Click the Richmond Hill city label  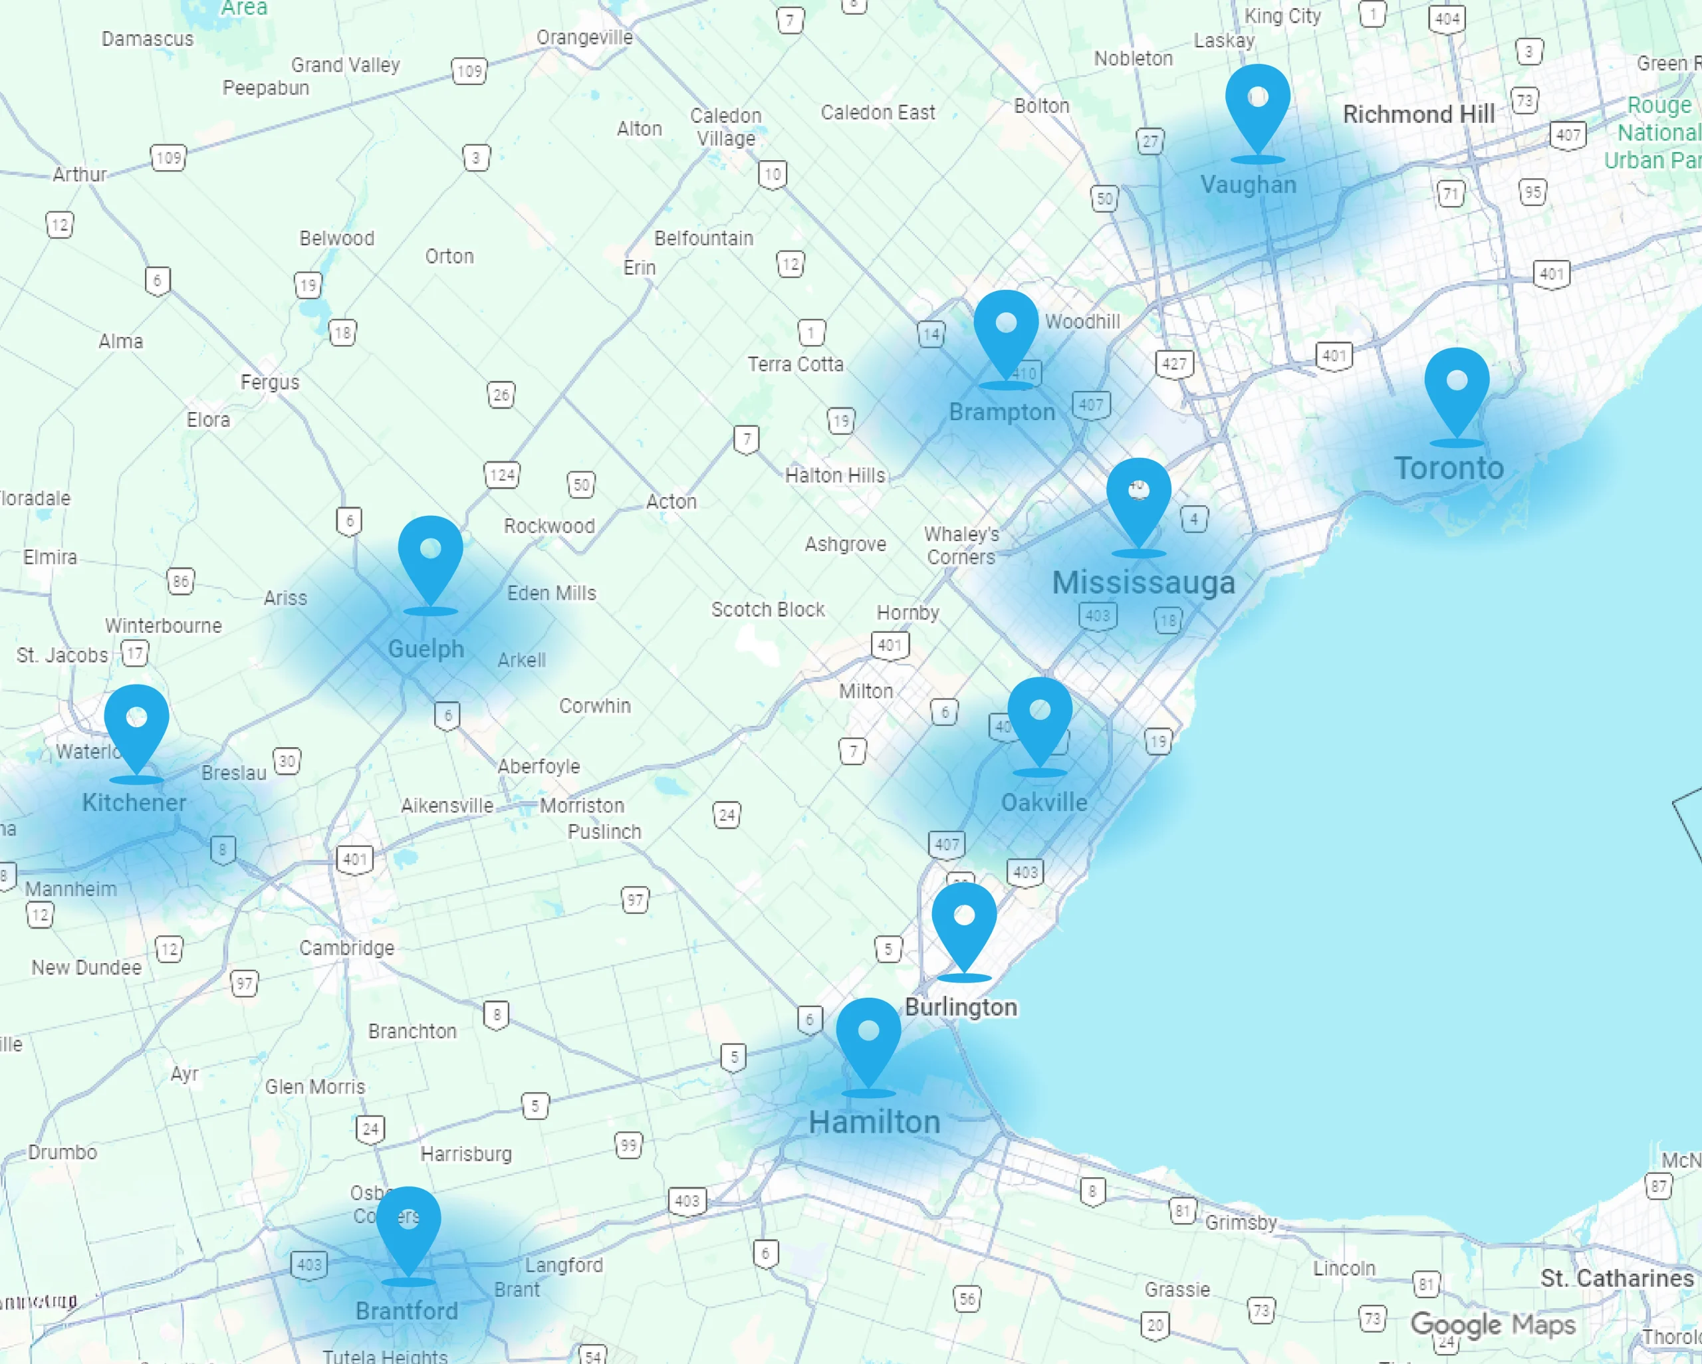click(x=1418, y=114)
